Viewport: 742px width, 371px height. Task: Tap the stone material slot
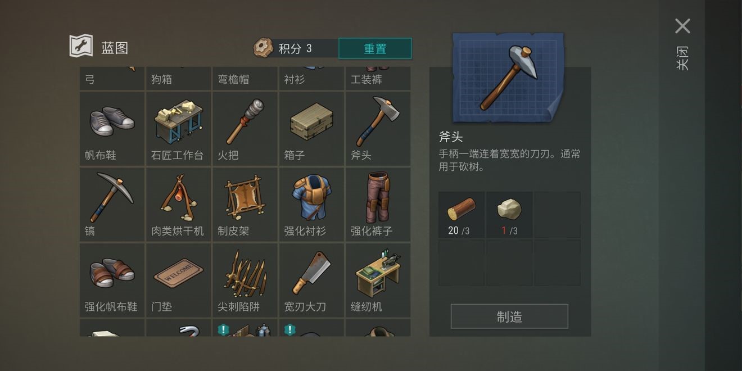click(509, 215)
